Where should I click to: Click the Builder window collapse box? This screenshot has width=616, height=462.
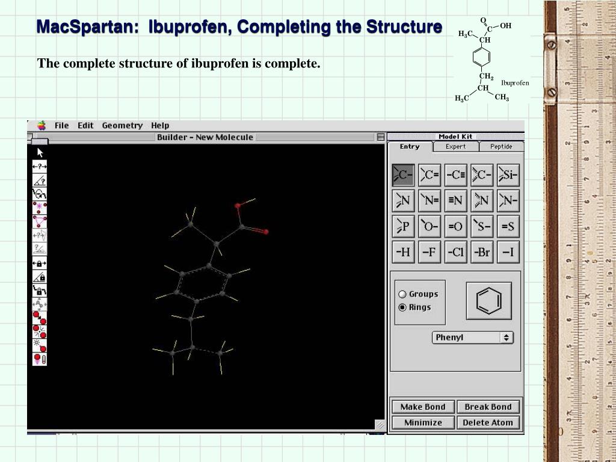coord(380,137)
